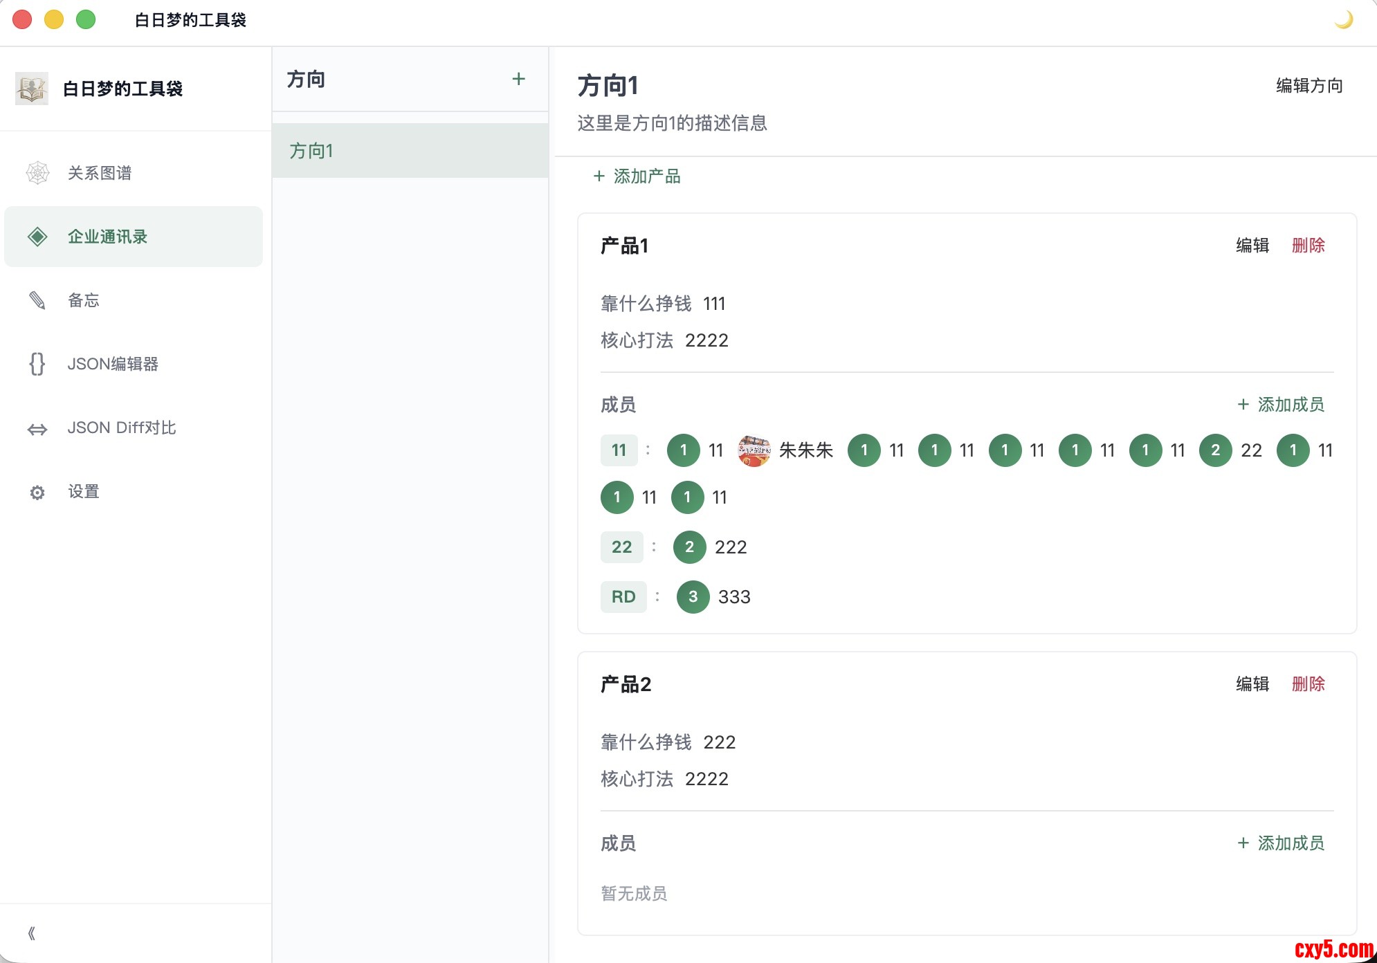The image size is (1377, 963).
Task: Delete 产品1 with 删除
Action: [x=1308, y=246]
